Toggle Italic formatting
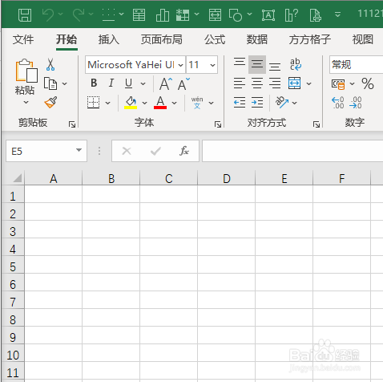This screenshot has height=382, width=383. (x=111, y=83)
